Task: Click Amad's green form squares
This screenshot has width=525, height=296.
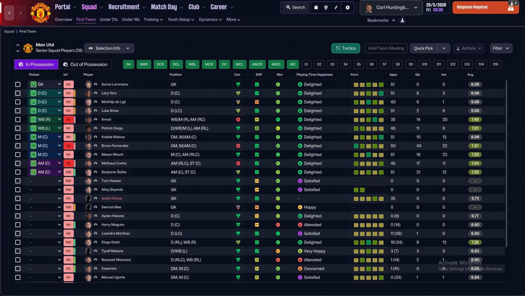Action: [x=369, y=120]
